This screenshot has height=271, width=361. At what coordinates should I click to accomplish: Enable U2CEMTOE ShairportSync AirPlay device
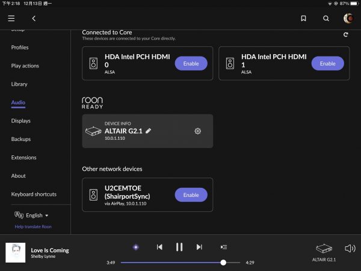pyautogui.click(x=191, y=195)
